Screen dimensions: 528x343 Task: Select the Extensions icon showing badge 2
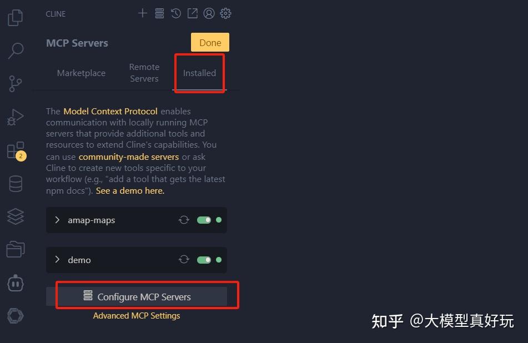[15, 150]
